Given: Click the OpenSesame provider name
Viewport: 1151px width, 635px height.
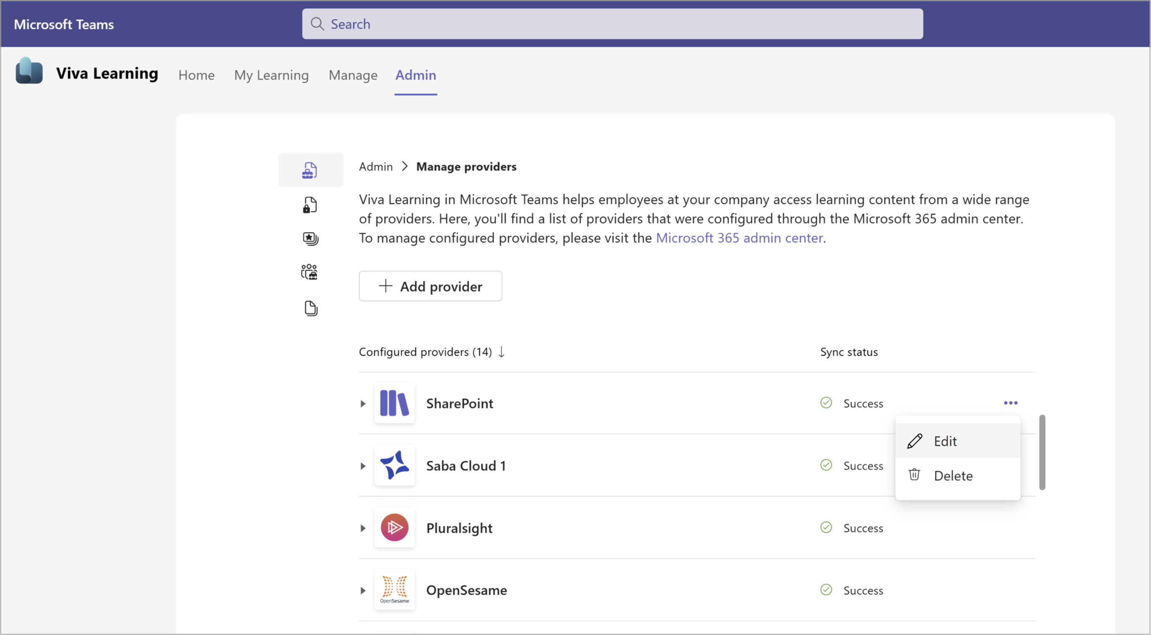Looking at the screenshot, I should tap(467, 591).
